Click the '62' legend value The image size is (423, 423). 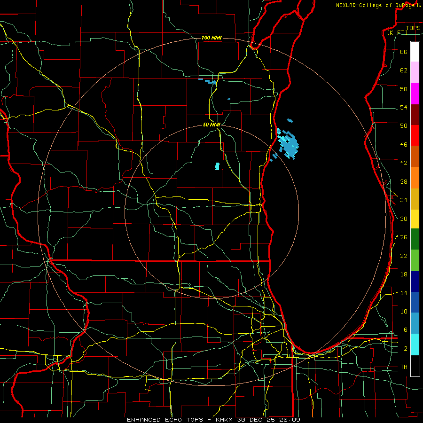coord(404,70)
